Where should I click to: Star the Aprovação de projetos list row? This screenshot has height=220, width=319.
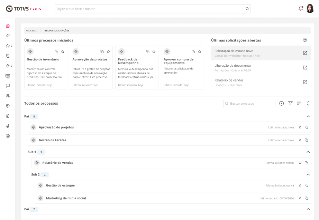pos(300,127)
